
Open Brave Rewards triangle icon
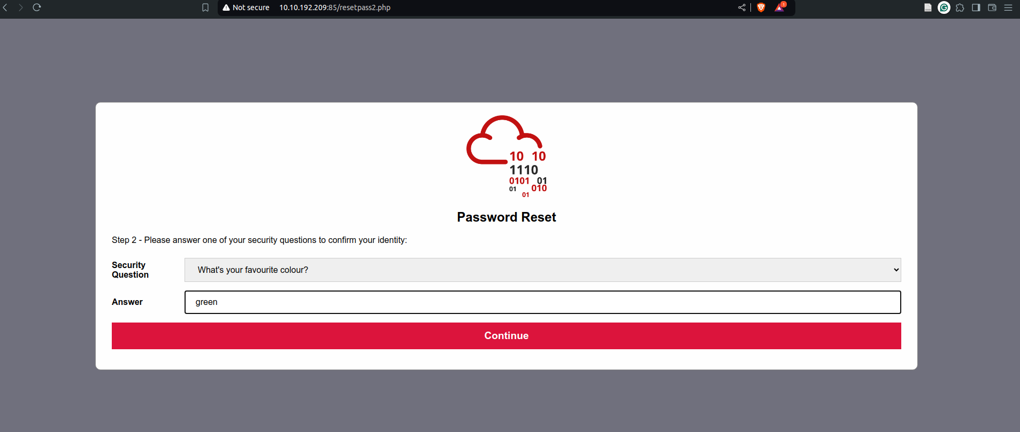coord(780,7)
